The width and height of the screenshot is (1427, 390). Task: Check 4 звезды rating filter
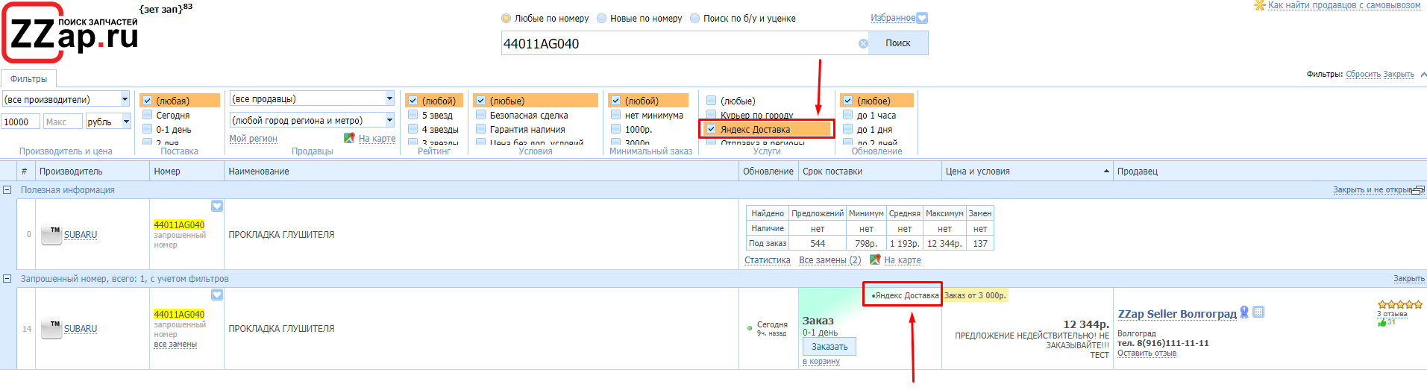[x=413, y=129]
